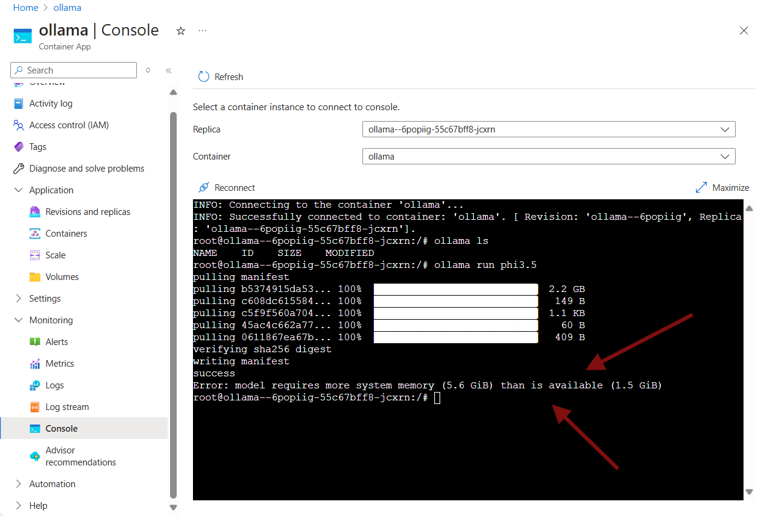Close the Console blade with X
Viewport: 758px width, 516px height.
744,31
